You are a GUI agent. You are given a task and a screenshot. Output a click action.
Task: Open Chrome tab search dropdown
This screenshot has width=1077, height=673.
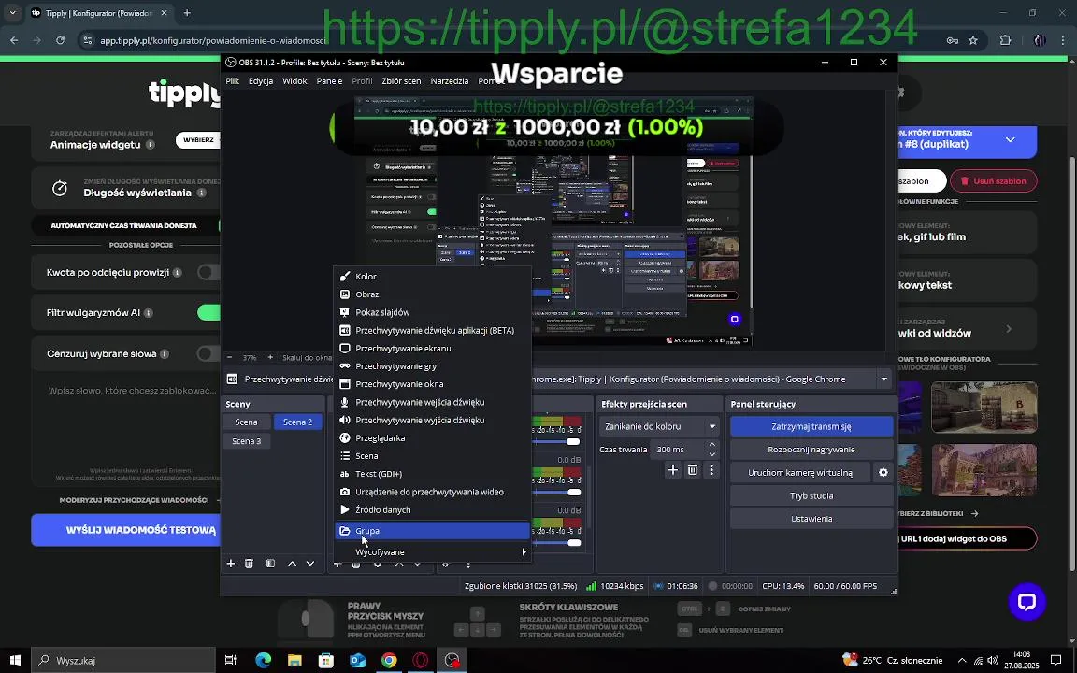pyautogui.click(x=12, y=13)
